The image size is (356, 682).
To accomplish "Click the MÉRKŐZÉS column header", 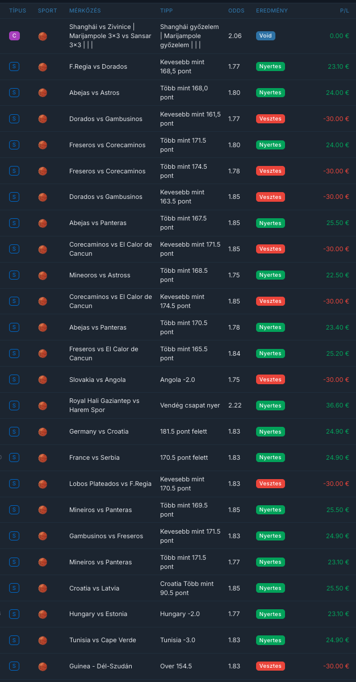I will click(x=85, y=11).
